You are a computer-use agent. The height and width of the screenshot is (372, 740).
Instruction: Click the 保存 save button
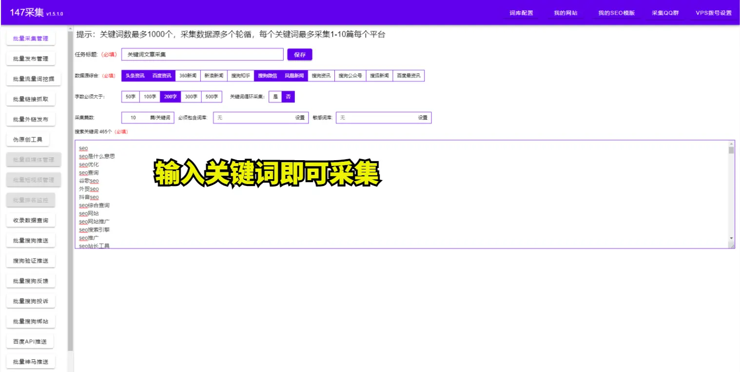click(x=299, y=55)
